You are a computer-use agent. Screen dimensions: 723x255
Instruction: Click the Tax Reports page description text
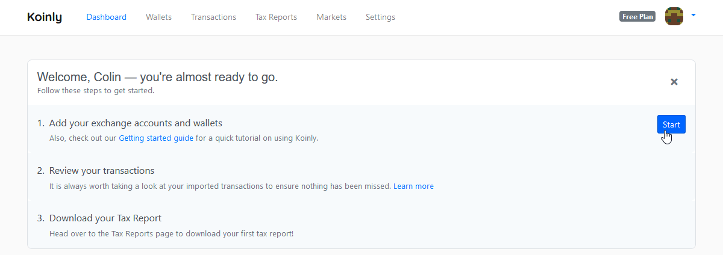click(171, 233)
